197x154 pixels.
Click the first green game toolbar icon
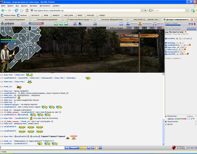[x=56, y=24]
